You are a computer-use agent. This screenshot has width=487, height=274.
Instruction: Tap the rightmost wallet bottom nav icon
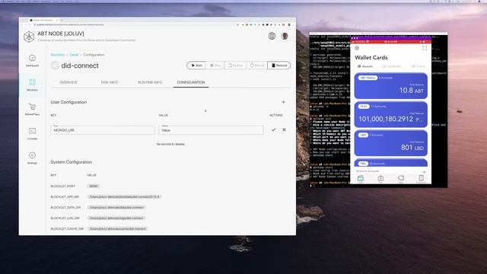[x=421, y=179]
